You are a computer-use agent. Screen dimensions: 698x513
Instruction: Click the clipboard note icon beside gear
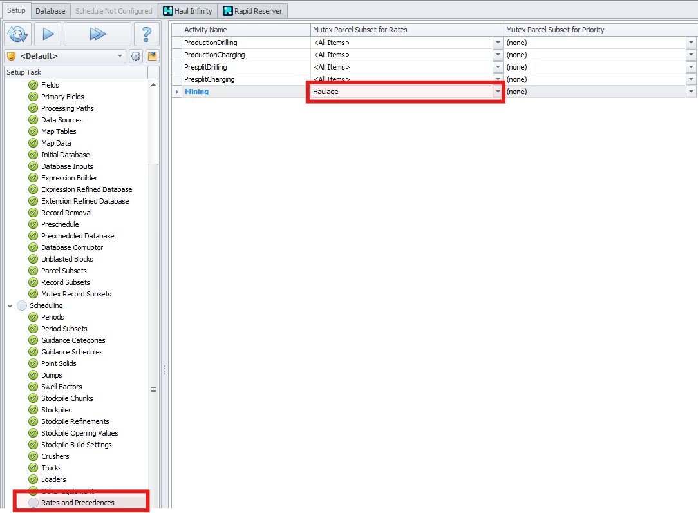(152, 56)
